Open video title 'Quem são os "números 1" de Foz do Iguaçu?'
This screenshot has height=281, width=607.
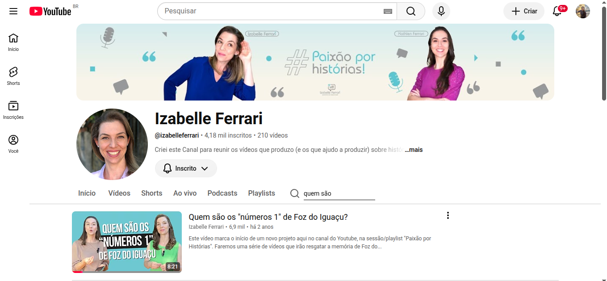pos(268,217)
